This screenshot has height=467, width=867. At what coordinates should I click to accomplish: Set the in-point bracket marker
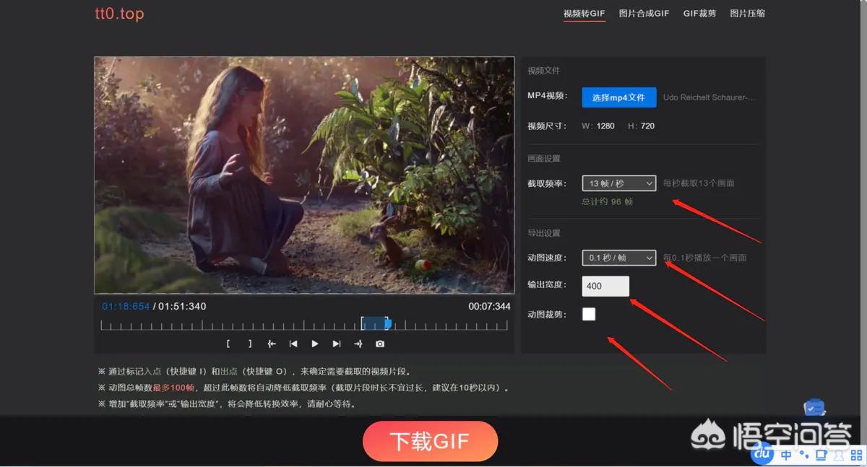(228, 344)
